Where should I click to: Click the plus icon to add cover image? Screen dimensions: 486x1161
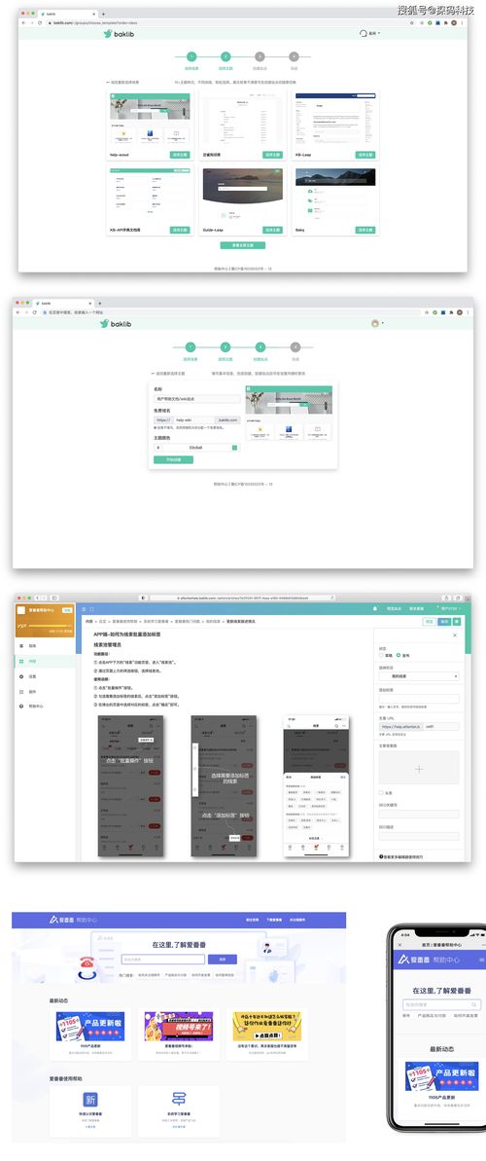click(x=419, y=770)
